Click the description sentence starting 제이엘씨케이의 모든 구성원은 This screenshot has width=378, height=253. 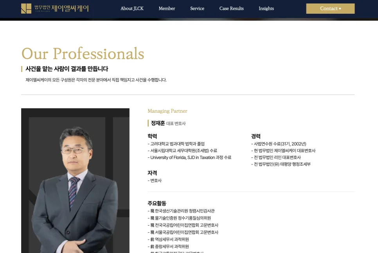point(96,80)
